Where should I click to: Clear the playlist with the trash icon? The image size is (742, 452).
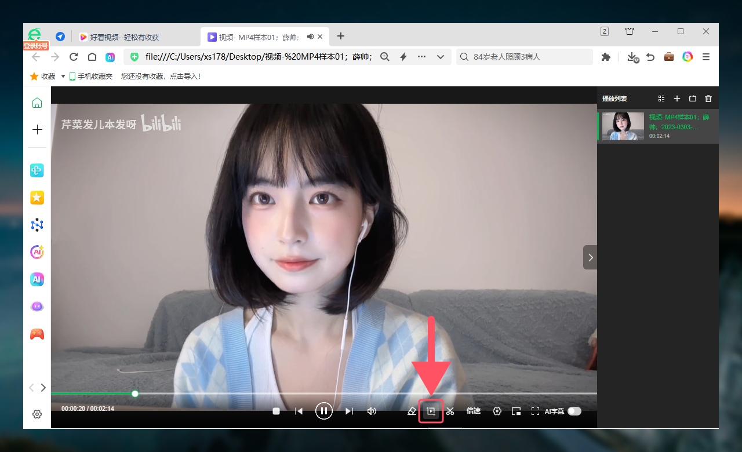(708, 99)
